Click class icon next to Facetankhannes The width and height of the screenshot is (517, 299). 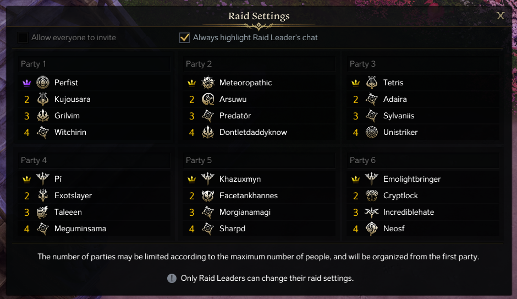208,195
